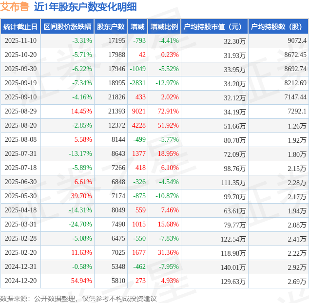The width and height of the screenshot is (309, 303).
Task: Click the change ratio 31.36%
Action: click(168, 252)
